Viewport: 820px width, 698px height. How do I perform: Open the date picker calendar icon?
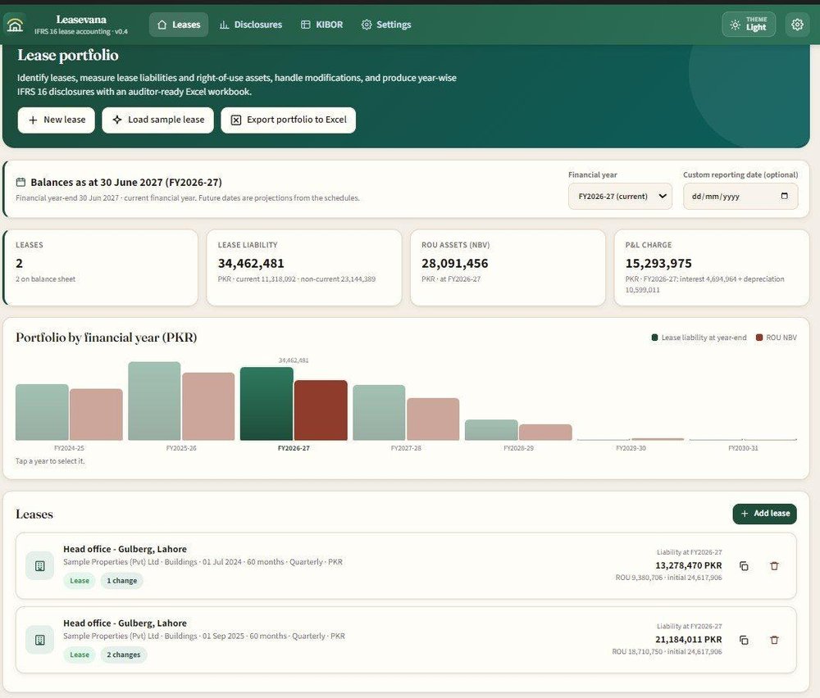coord(784,196)
